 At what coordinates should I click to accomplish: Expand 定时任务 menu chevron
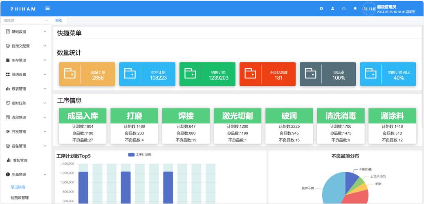click(45, 103)
